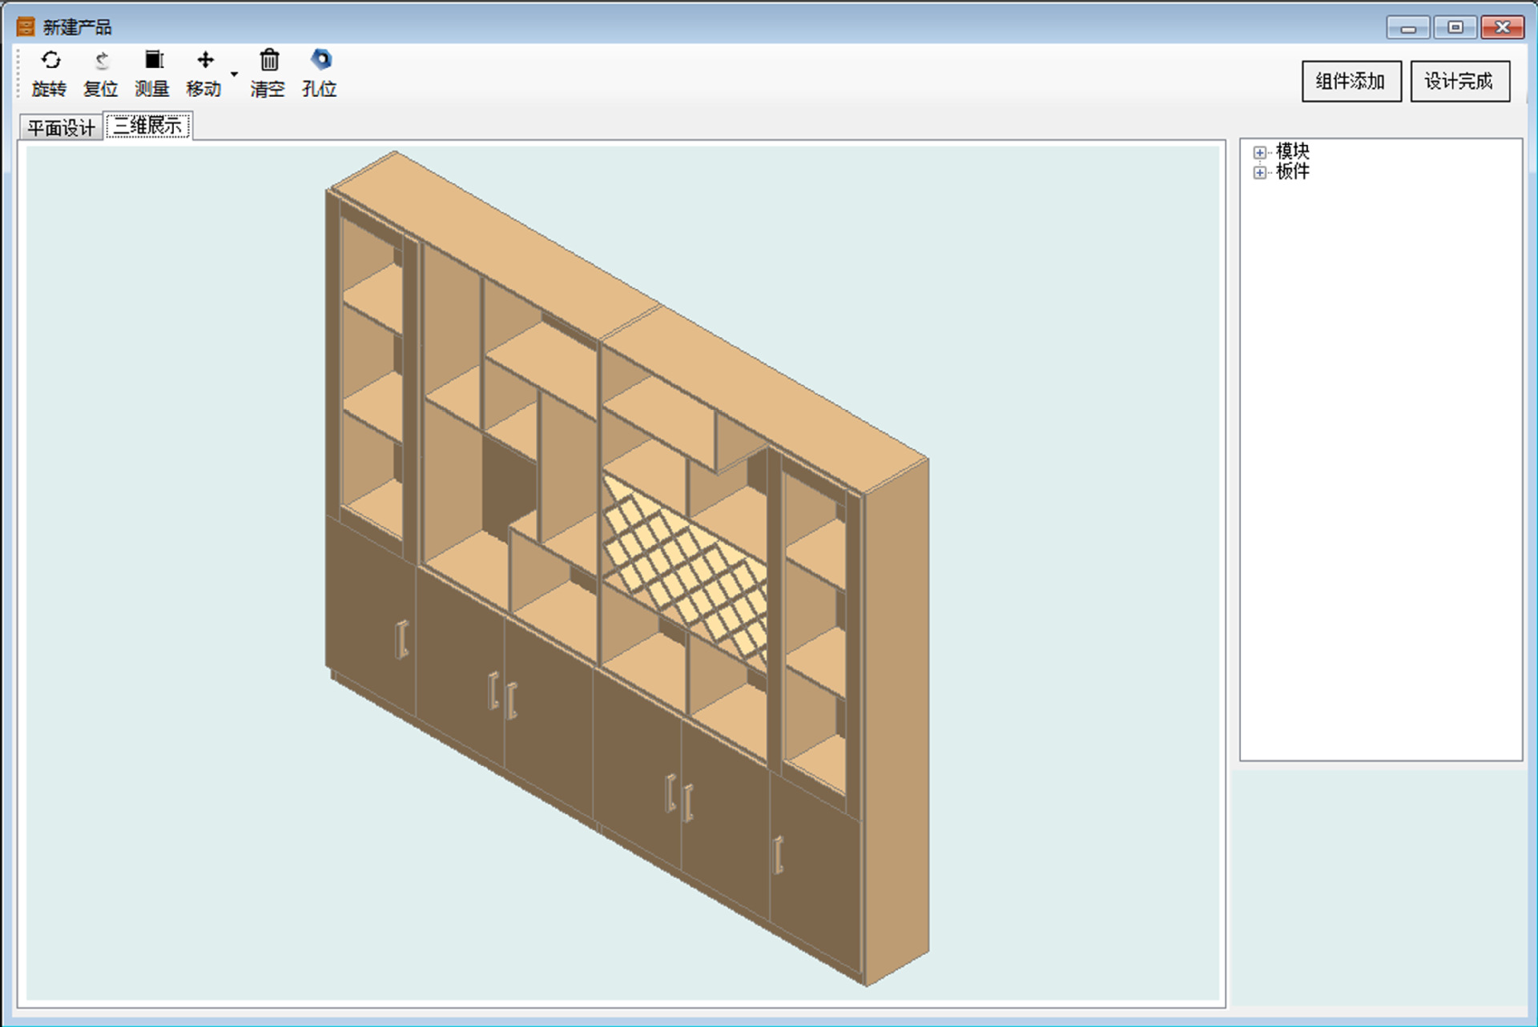Maximize the 新建产品 window
Viewport: 1538px width, 1027px height.
pyautogui.click(x=1455, y=27)
